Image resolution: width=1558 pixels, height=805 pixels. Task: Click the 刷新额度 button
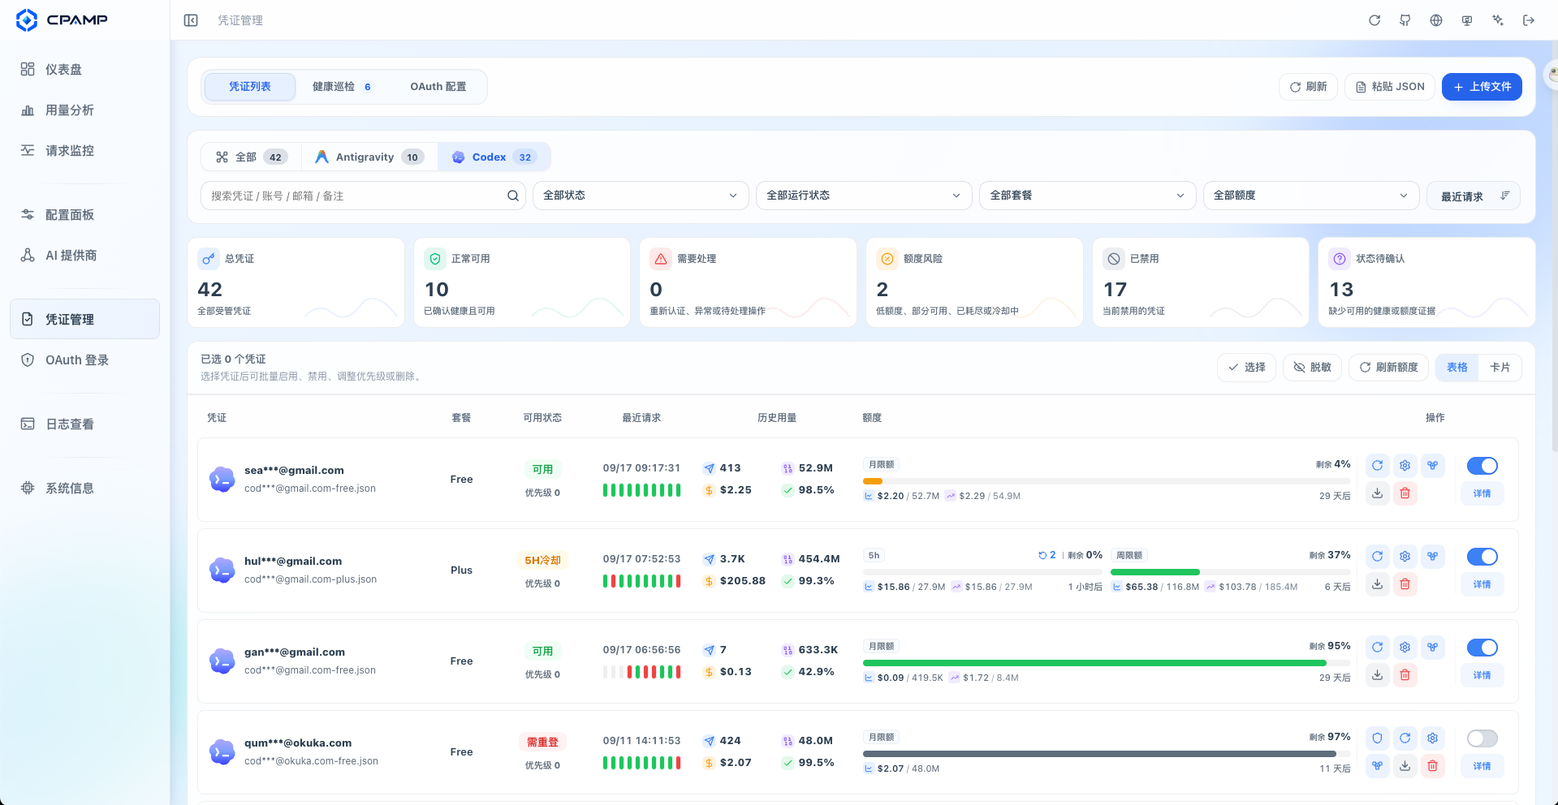pyautogui.click(x=1388, y=368)
